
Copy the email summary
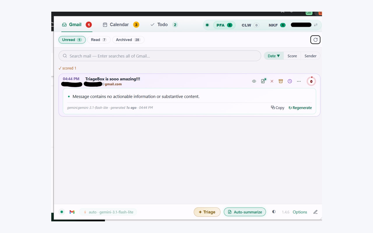coord(278,108)
